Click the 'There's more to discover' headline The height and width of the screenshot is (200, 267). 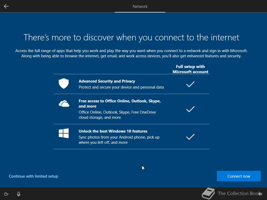(x=131, y=37)
